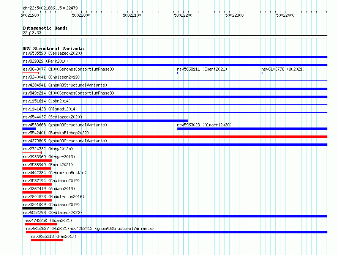This screenshot has width=338, height=255.
Task: Click the red bar under nsv5588949
Action: 37,168
